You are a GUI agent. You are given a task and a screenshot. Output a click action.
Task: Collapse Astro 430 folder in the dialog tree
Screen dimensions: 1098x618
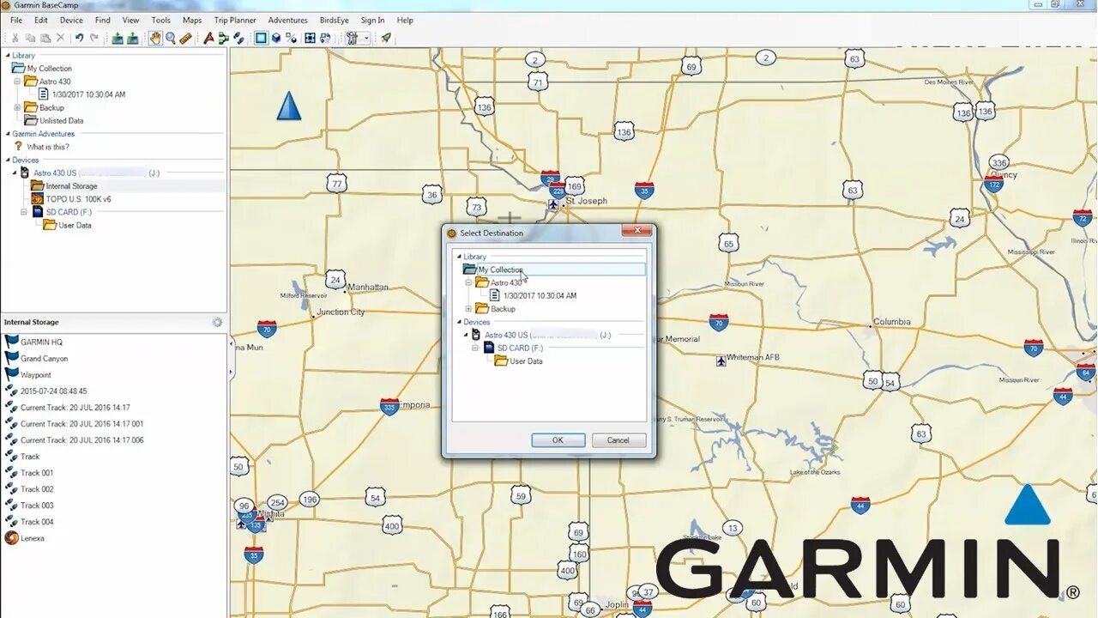point(468,282)
